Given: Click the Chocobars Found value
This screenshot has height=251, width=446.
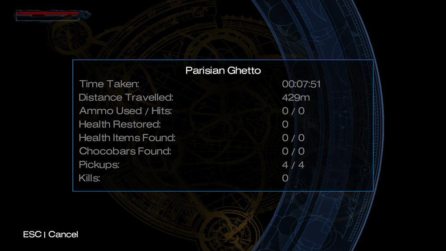Looking at the screenshot, I should [x=293, y=151].
